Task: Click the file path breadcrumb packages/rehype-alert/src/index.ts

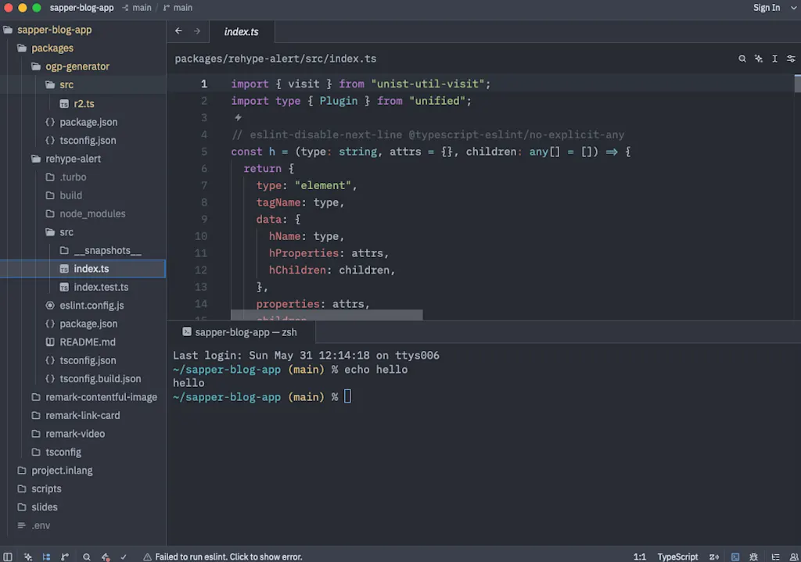Action: point(275,59)
